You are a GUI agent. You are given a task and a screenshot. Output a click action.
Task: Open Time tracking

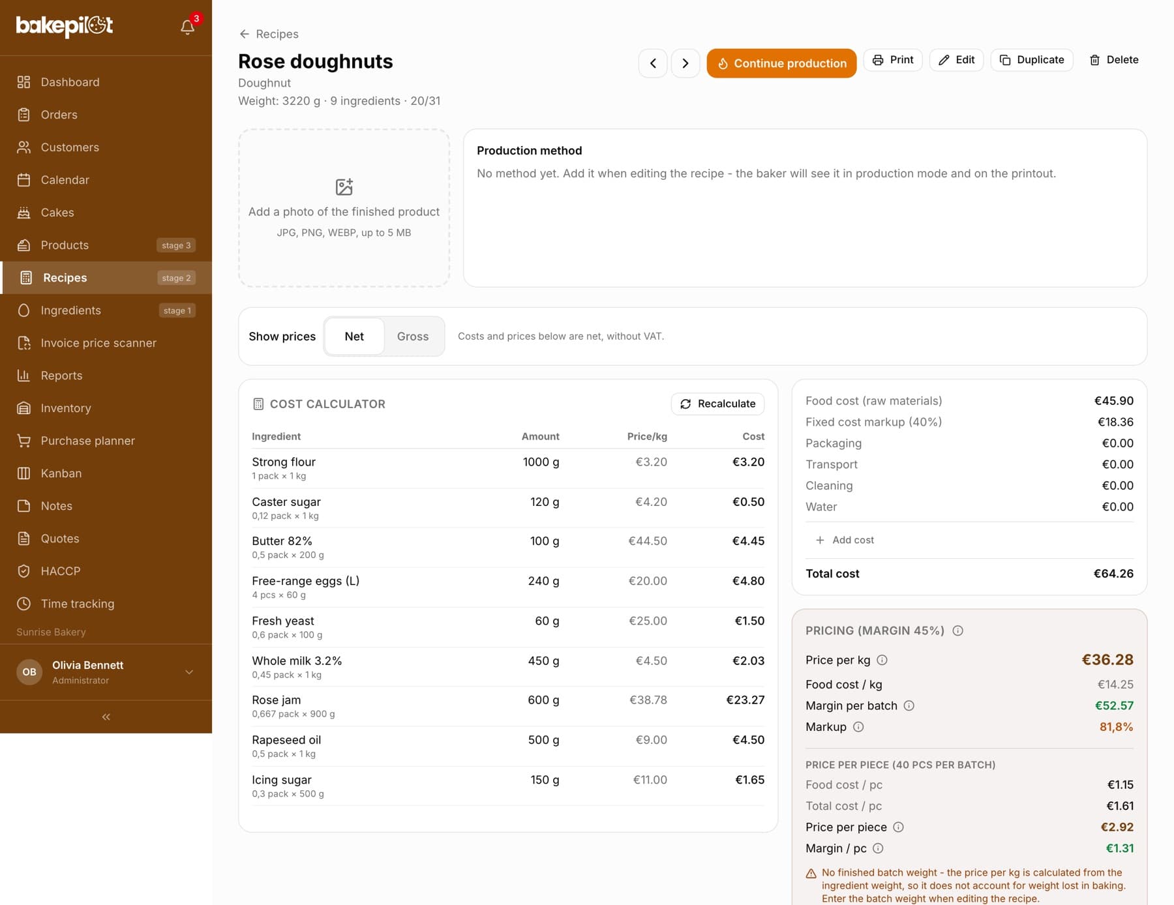[x=106, y=604]
